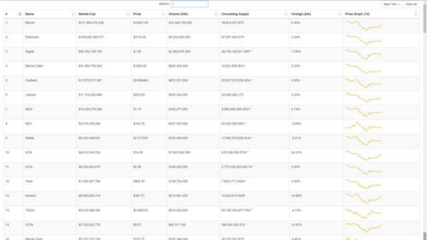The height and width of the screenshot is (240, 427).
Task: Open the Litecoin 7d price graph
Action: 363,97
